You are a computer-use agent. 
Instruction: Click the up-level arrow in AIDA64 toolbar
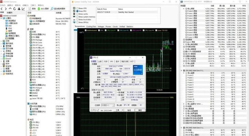[x=10, y=9]
